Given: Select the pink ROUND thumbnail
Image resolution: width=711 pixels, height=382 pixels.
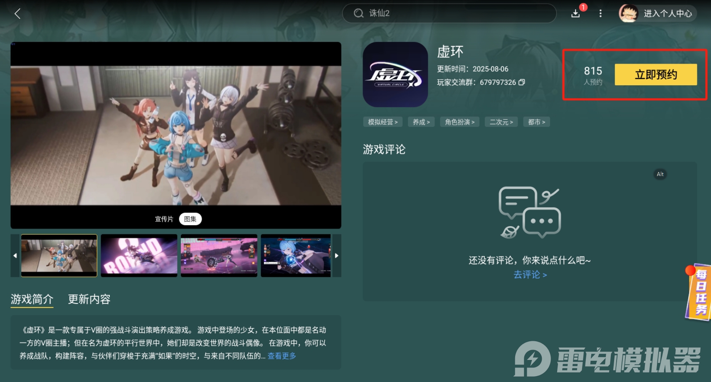Looking at the screenshot, I should [x=139, y=256].
